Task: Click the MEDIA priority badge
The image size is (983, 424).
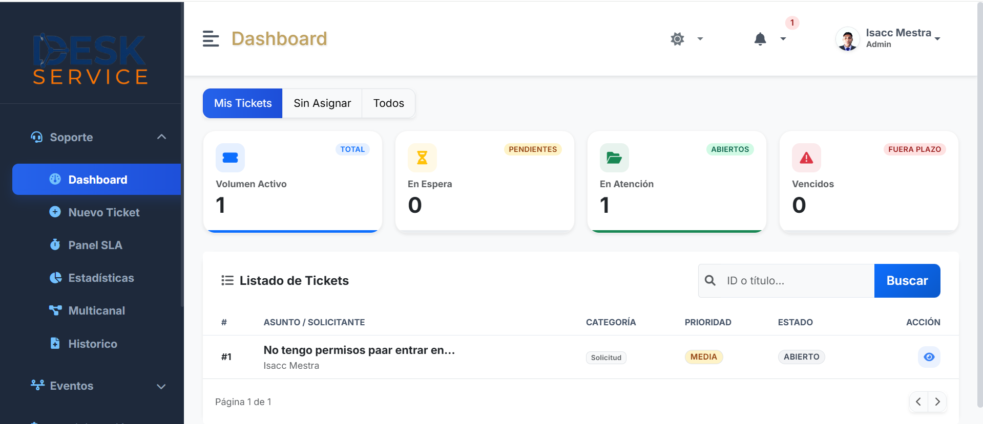Action: pyautogui.click(x=703, y=357)
